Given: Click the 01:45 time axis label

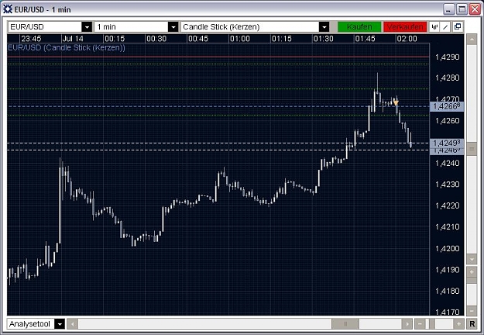Looking at the screenshot, I should tap(365, 39).
